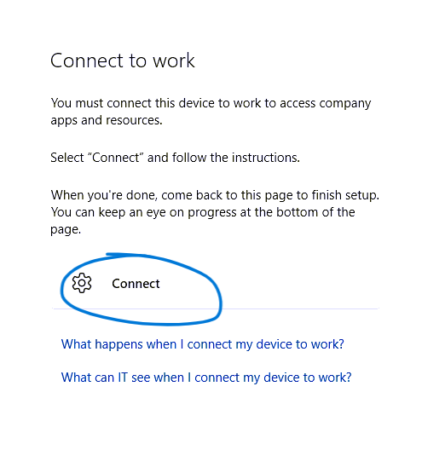Click 'IT' in the second help link
The image size is (445, 467).
123,378
